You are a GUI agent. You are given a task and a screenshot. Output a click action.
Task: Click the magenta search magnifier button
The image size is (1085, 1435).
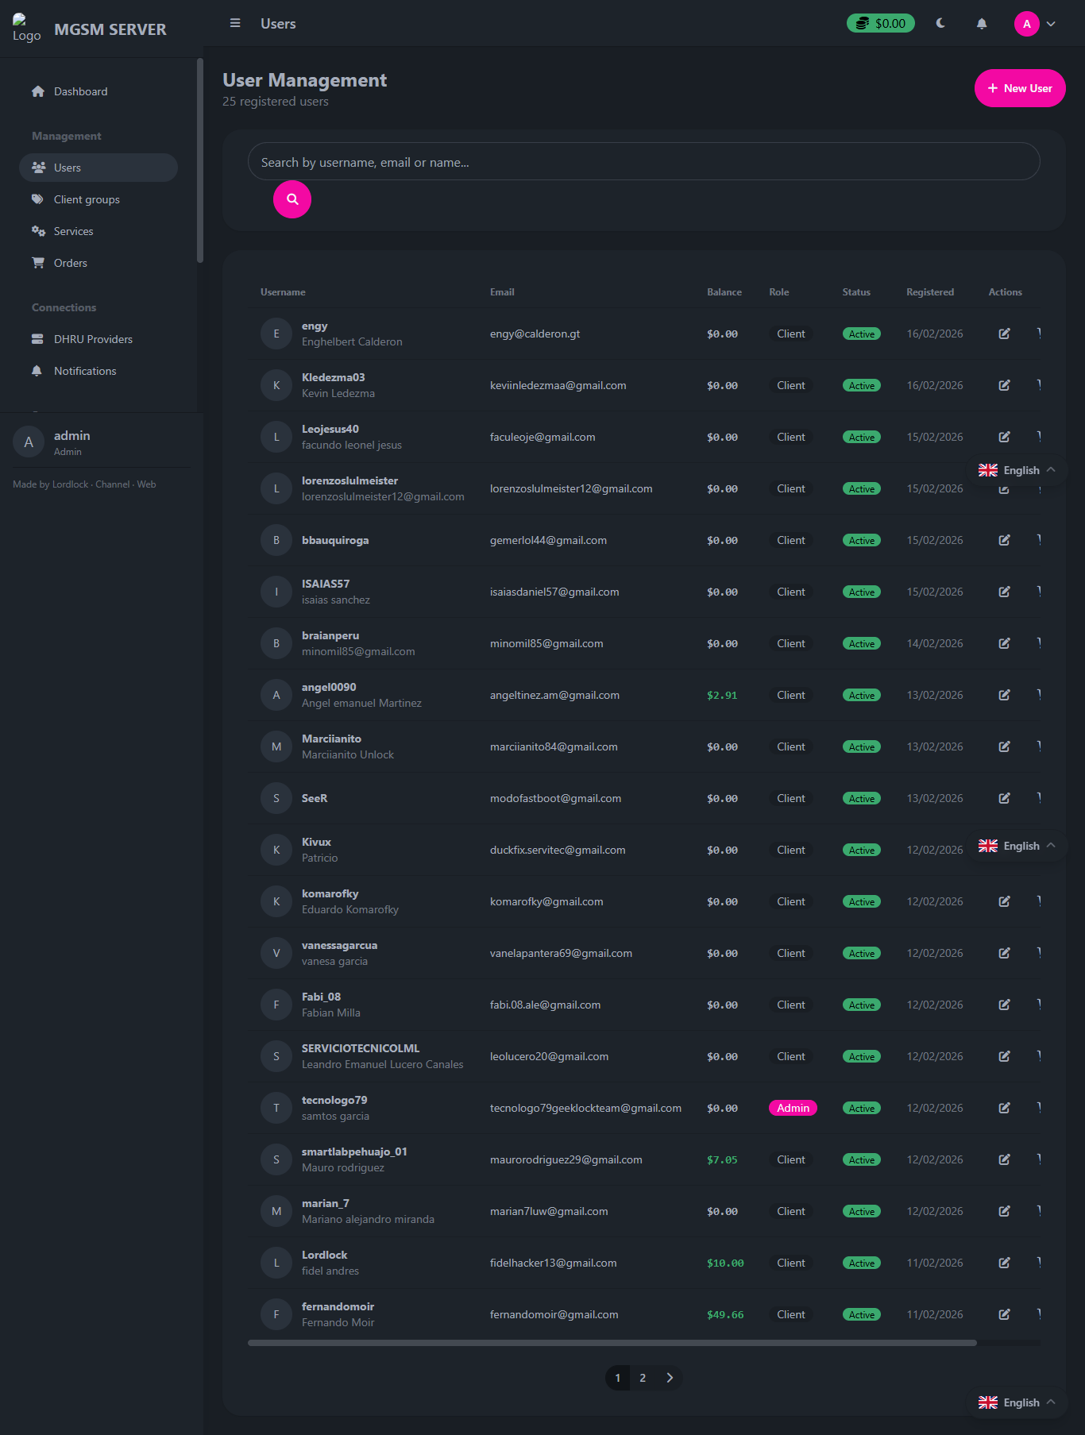point(292,199)
